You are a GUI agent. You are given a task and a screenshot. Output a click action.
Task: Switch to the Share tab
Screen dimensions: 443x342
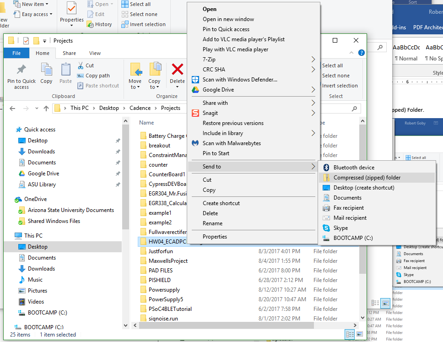point(69,53)
